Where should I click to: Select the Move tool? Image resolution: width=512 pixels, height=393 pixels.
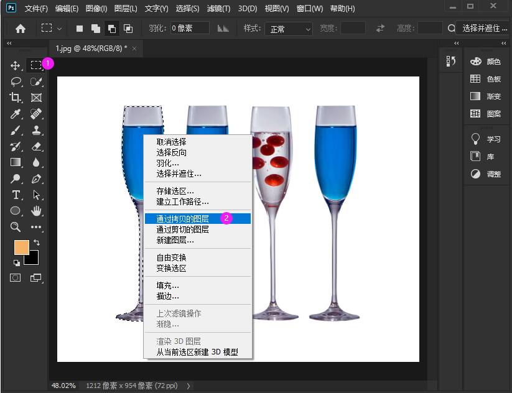[16, 65]
